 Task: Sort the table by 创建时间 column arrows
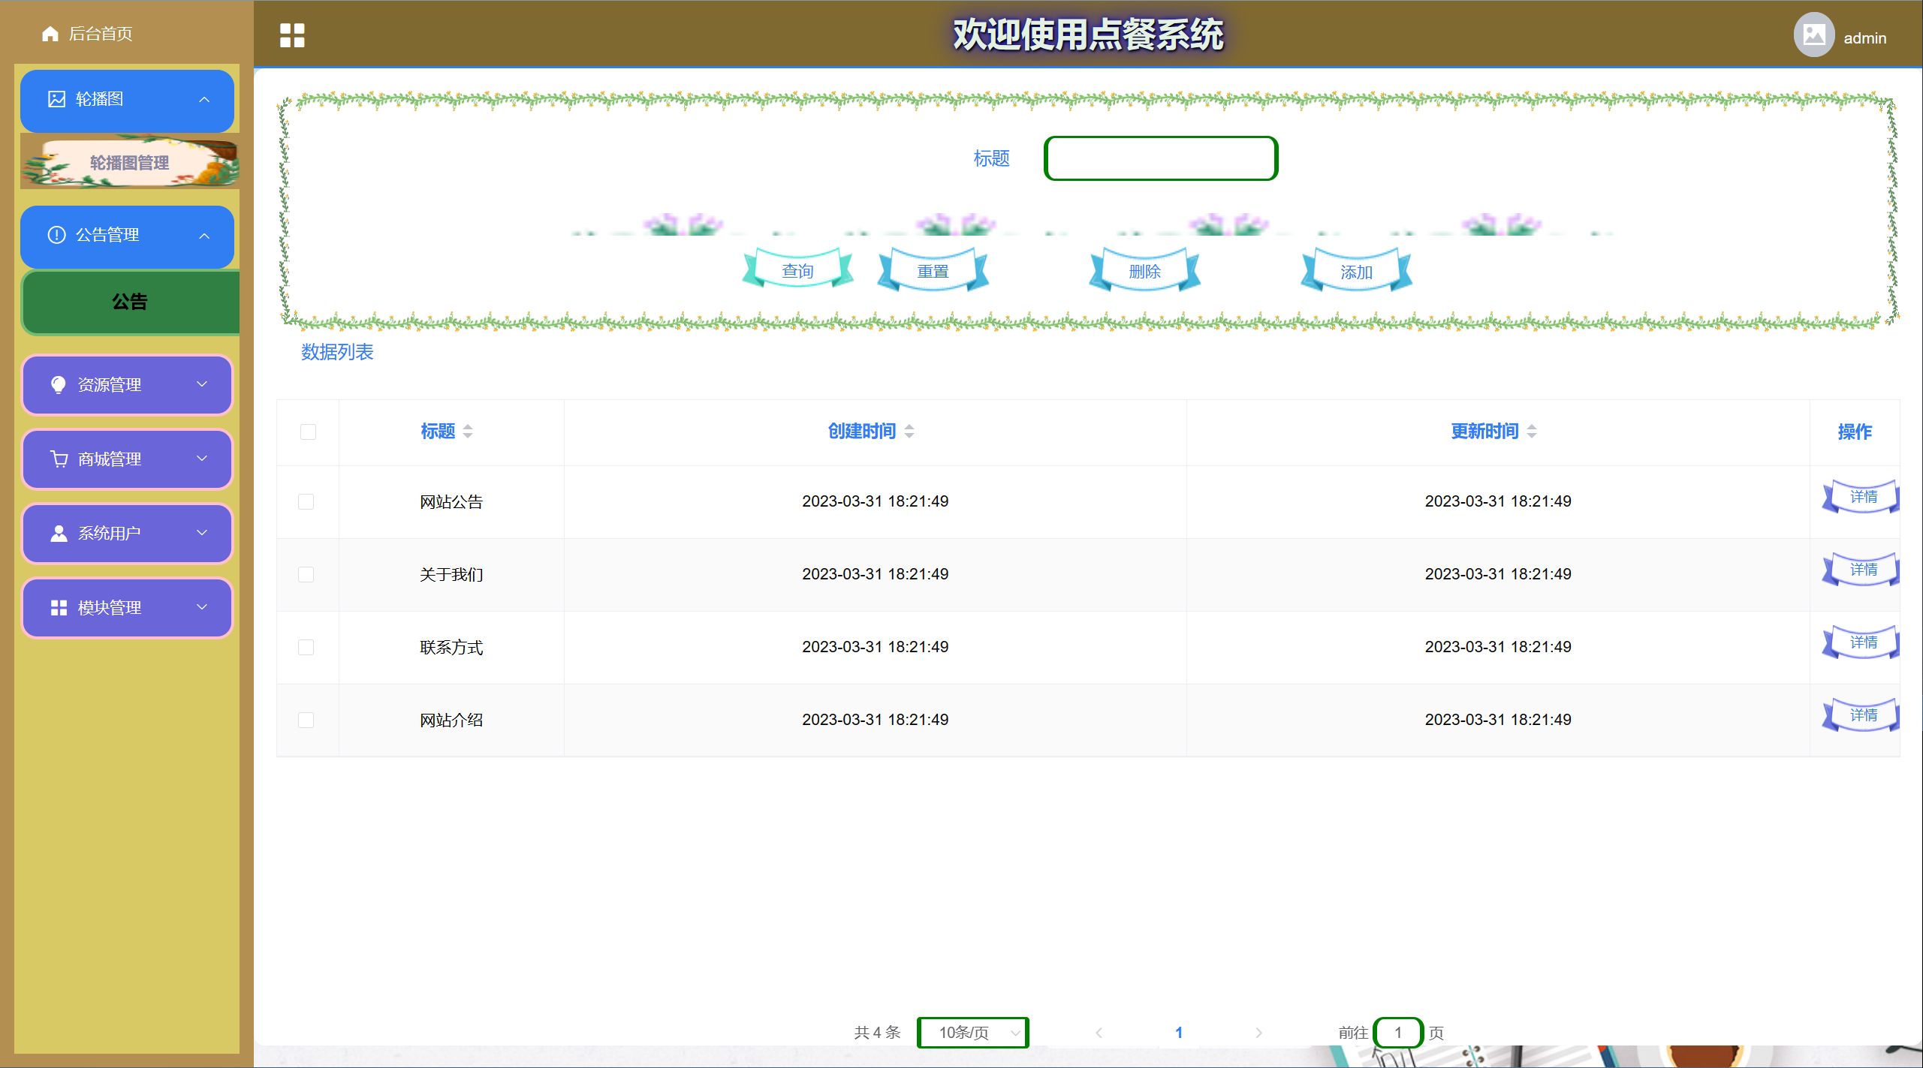point(909,432)
